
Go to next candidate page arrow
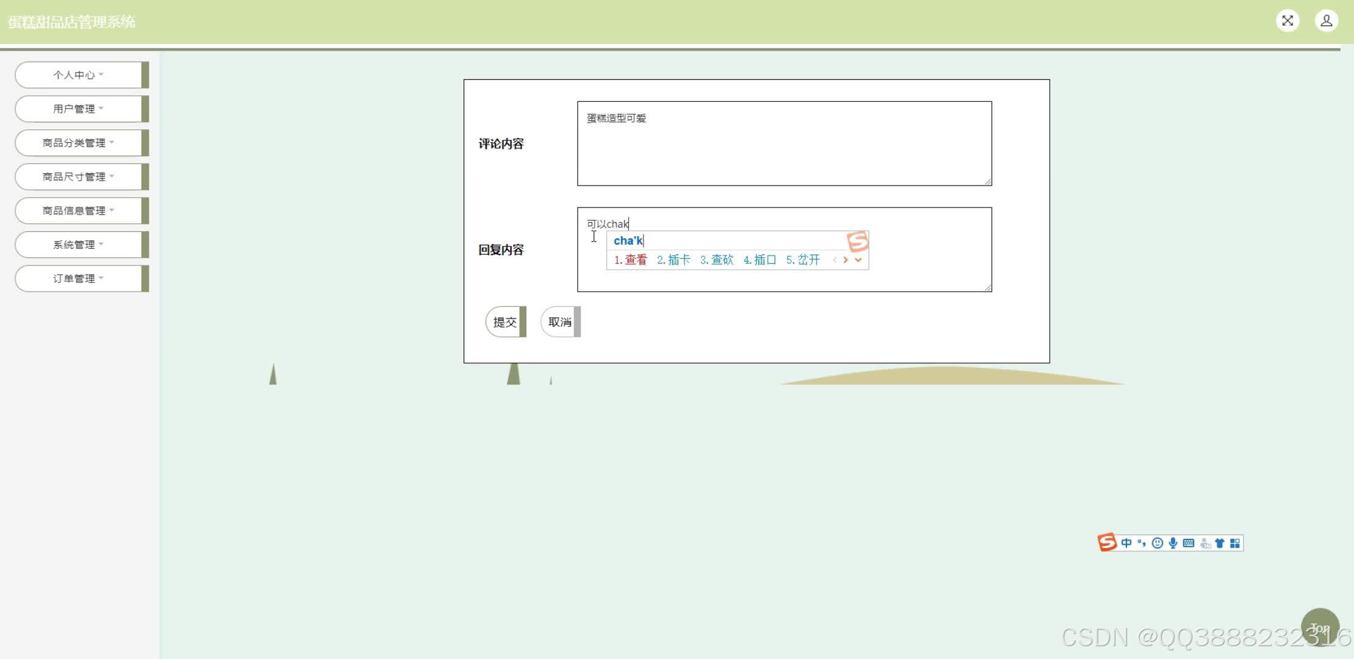pos(845,260)
